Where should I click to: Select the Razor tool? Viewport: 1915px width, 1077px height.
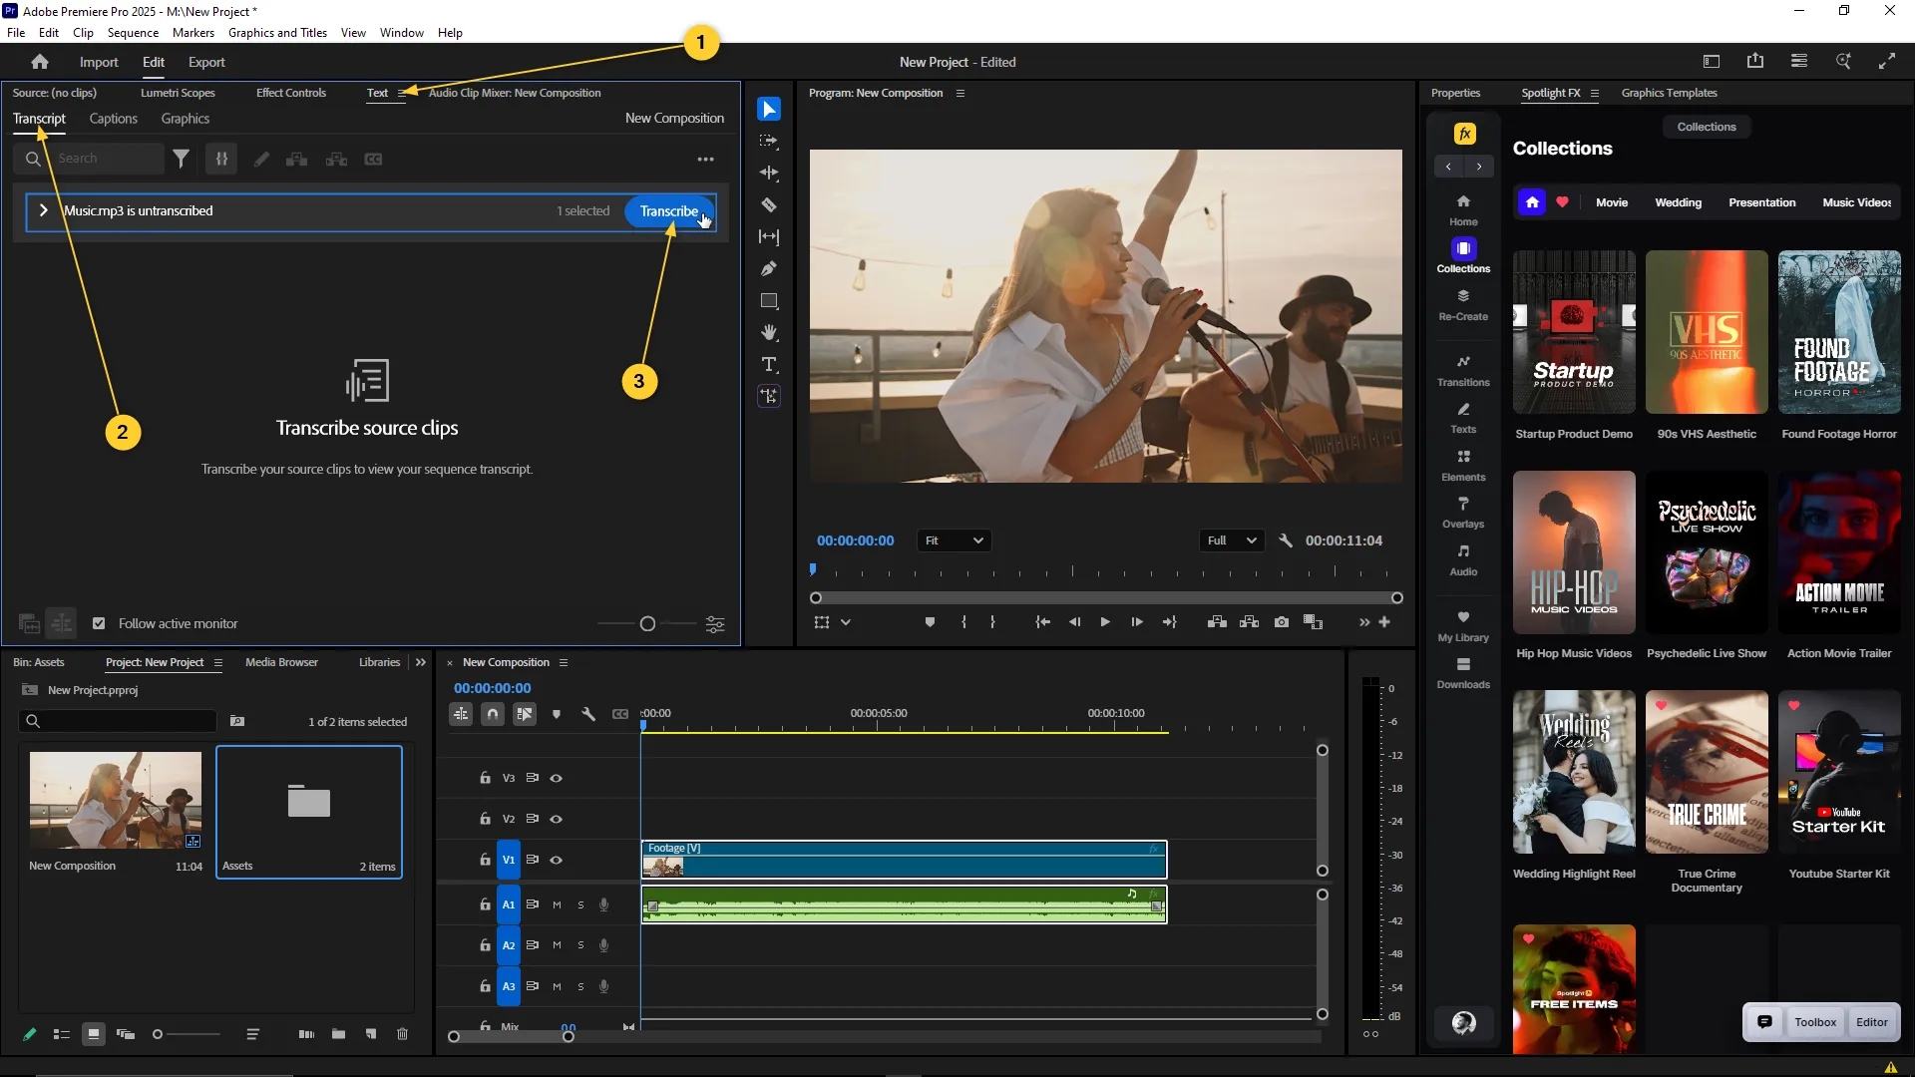click(769, 204)
